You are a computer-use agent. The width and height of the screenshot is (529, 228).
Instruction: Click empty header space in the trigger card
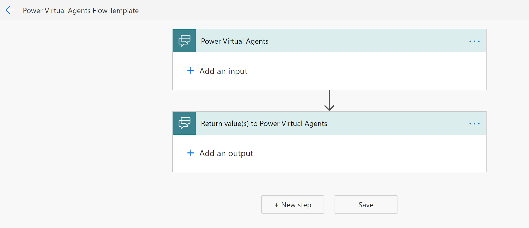coord(367,41)
